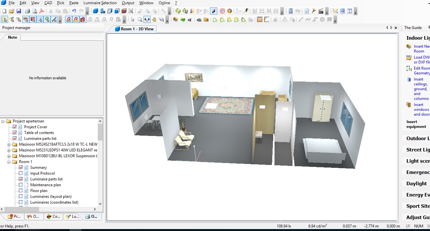Uncheck the Project Cover output checkbox

pyautogui.click(x=15, y=127)
